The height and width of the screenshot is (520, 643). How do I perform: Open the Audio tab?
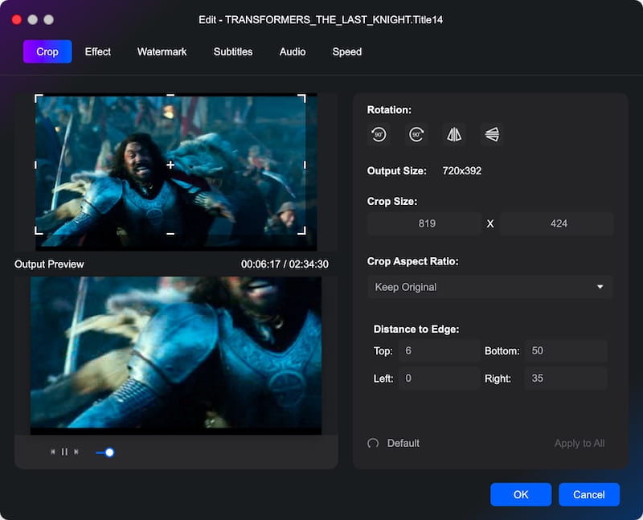click(x=293, y=51)
